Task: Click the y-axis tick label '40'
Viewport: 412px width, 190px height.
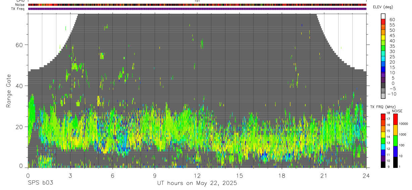Action: coord(19,86)
